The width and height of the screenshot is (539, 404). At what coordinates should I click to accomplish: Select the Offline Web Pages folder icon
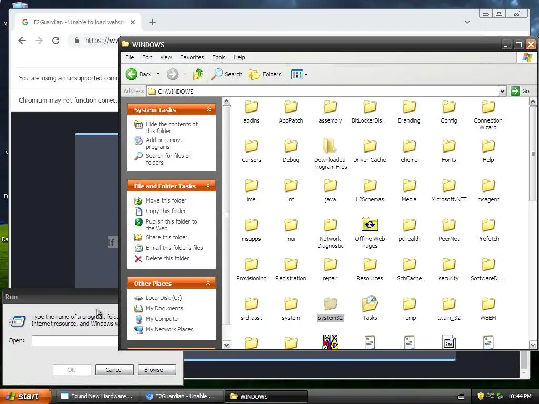[x=370, y=225]
